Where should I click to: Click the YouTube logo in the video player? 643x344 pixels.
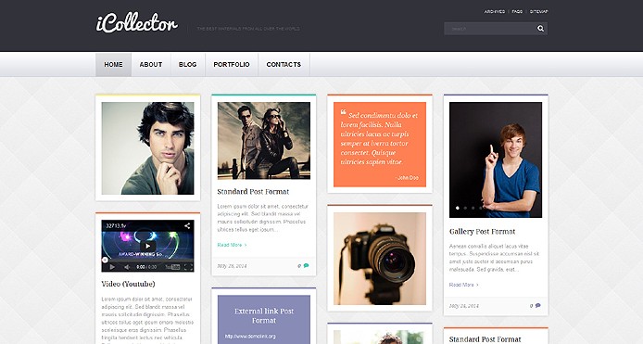[172, 267]
